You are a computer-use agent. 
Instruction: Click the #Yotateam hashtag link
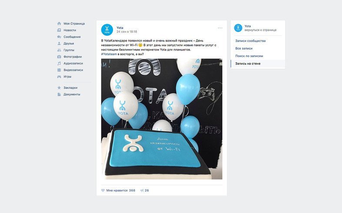point(109,54)
